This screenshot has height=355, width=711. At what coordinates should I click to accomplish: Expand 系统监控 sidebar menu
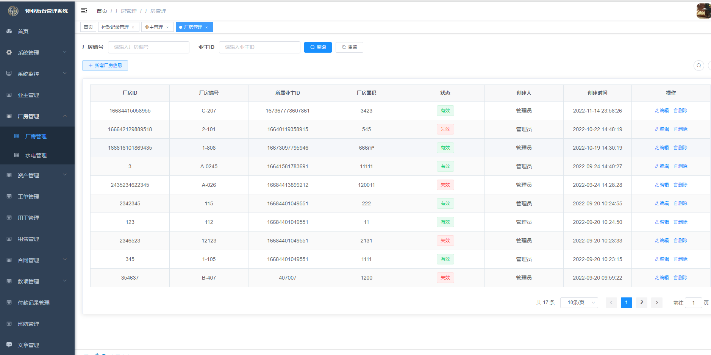(37, 74)
